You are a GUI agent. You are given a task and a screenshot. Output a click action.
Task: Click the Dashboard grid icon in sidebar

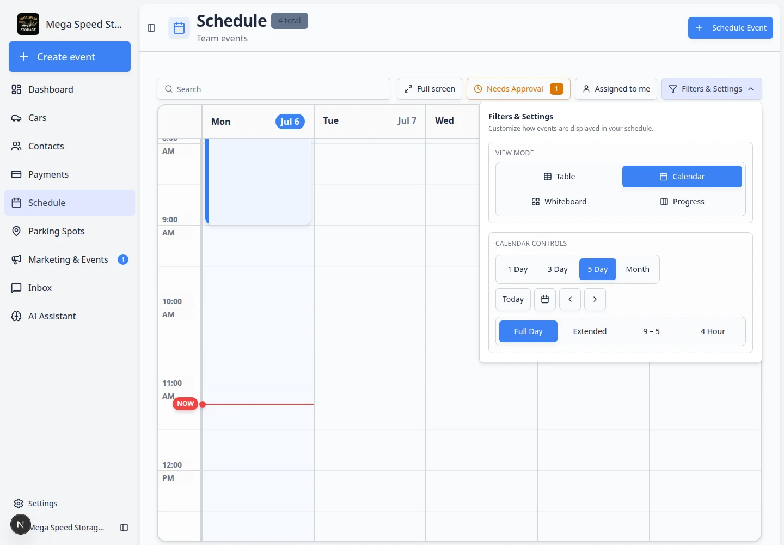pyautogui.click(x=16, y=89)
